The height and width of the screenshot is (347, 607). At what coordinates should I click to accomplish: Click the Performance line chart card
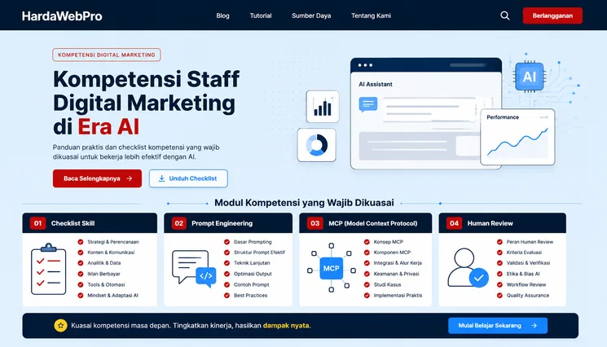pos(517,137)
